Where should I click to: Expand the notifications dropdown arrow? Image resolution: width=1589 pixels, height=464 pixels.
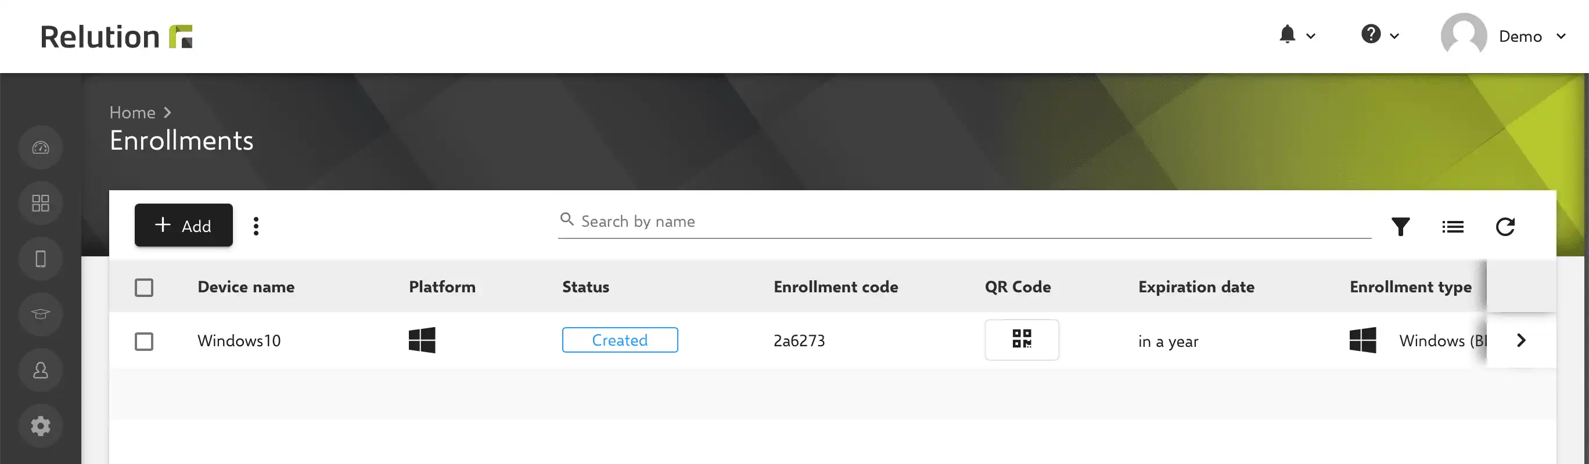point(1311,37)
